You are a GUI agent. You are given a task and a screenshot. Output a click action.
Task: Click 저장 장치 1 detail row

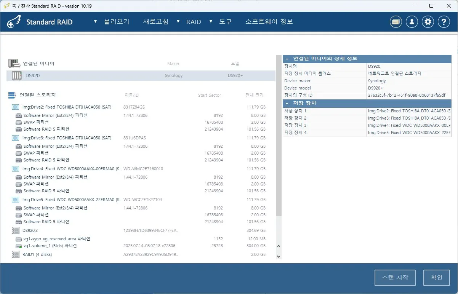point(367,111)
